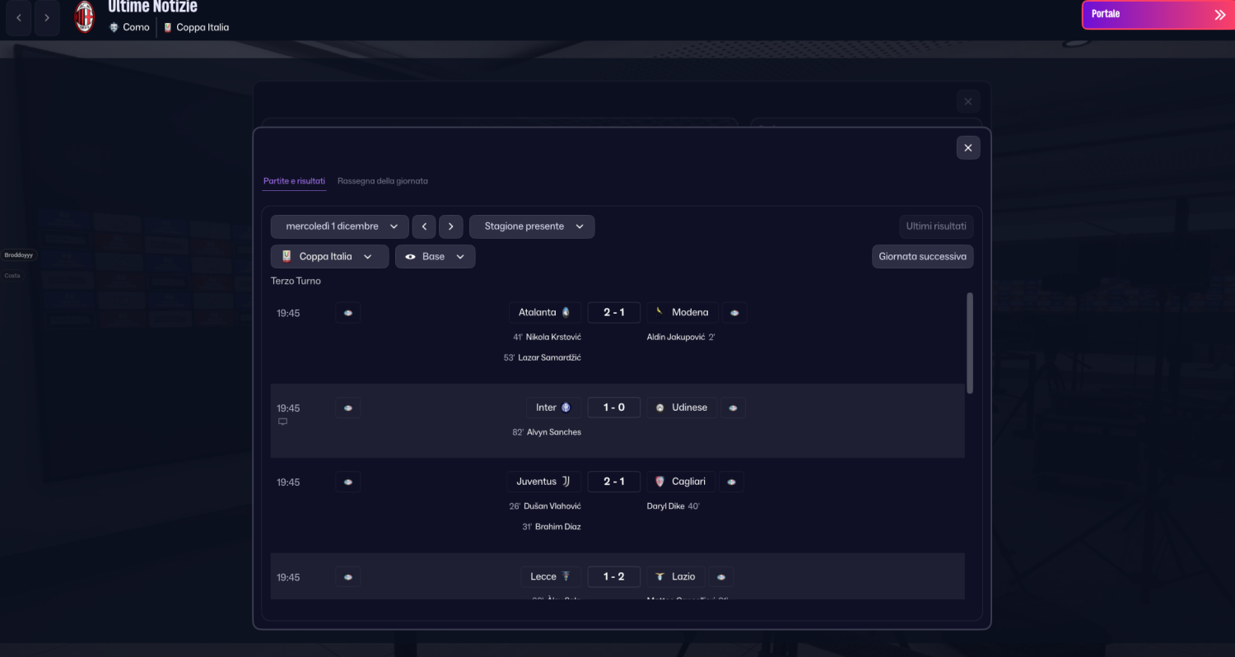Close the background dialog behind the results
Viewport: 1235px width, 657px height.
point(968,101)
